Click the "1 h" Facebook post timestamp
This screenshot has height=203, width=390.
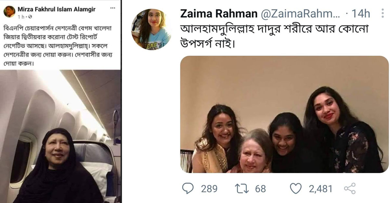[21, 16]
